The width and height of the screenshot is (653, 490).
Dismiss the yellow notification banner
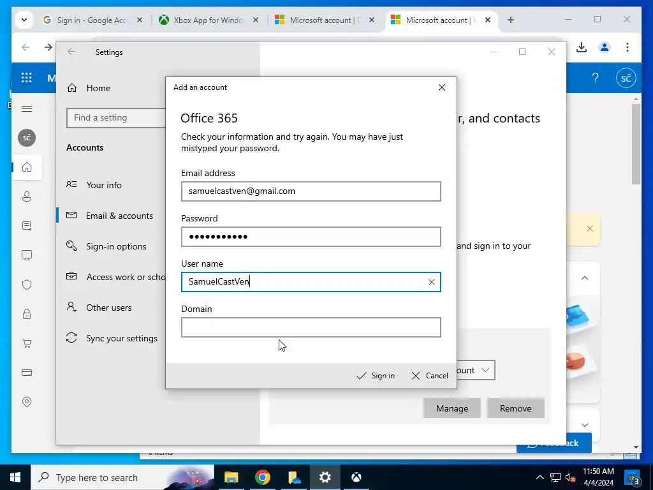(x=590, y=228)
